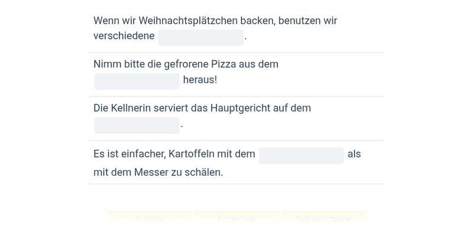Click the word "backen," in first sentence
This screenshot has height=236, width=473.
point(258,21)
